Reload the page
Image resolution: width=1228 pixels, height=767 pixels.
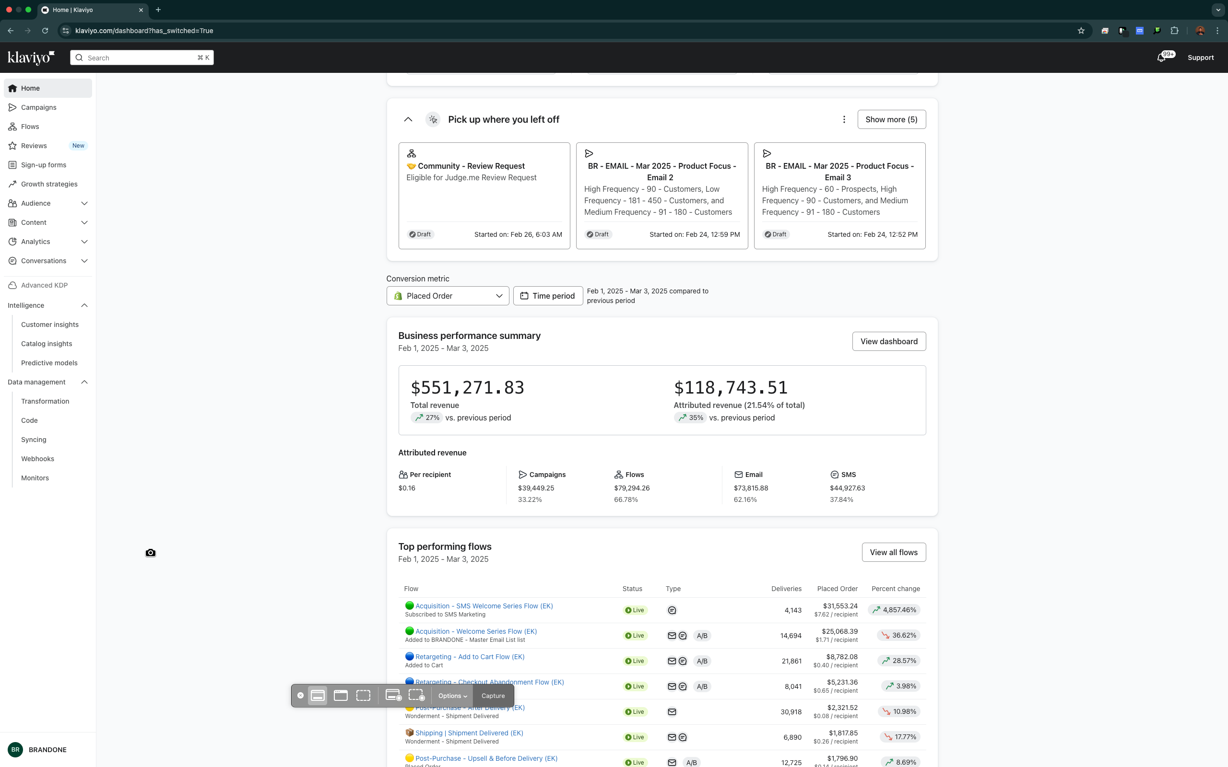(x=45, y=30)
